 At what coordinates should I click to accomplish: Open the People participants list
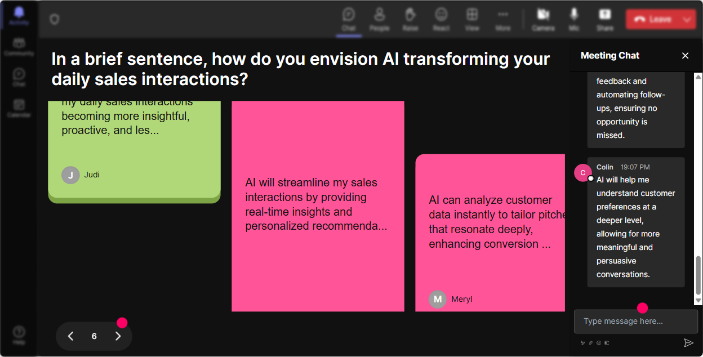pyautogui.click(x=379, y=19)
